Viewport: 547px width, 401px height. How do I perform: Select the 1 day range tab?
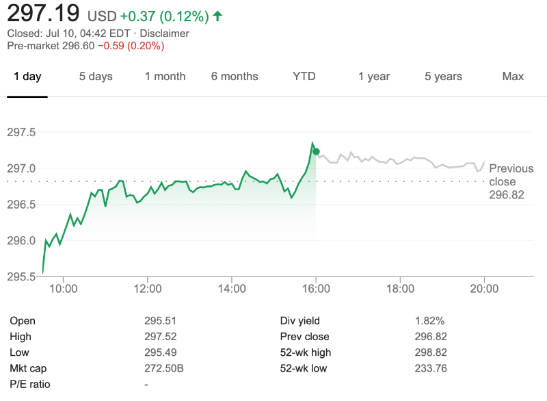(27, 77)
